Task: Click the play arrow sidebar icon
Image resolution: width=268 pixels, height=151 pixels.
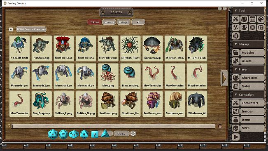Action: [236, 137]
